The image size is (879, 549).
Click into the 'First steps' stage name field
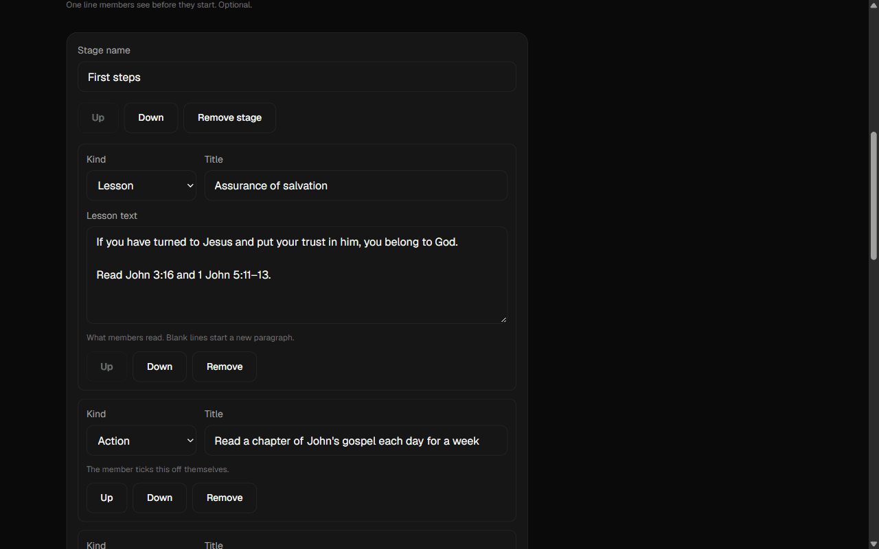(297, 77)
